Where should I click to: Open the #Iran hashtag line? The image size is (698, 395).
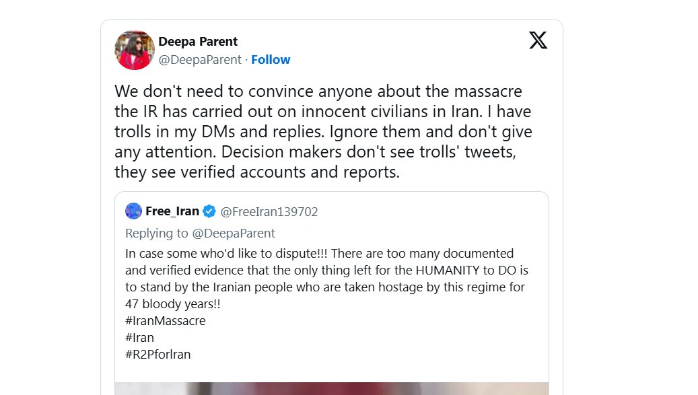[x=139, y=338]
